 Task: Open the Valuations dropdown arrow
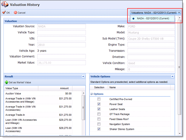point(179,12)
